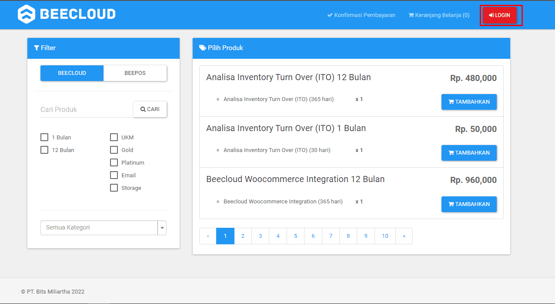555x304 pixels.
Task: Click price Rp. 480,000
Action: coord(473,78)
